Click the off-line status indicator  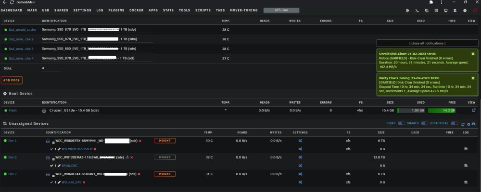point(281,11)
